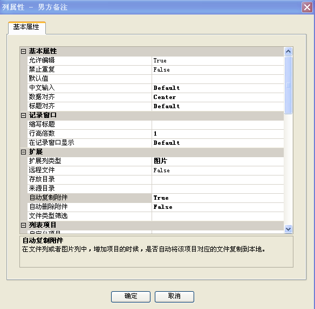Collapse the 列表项目 category section
The image size is (315, 309).
[24, 225]
